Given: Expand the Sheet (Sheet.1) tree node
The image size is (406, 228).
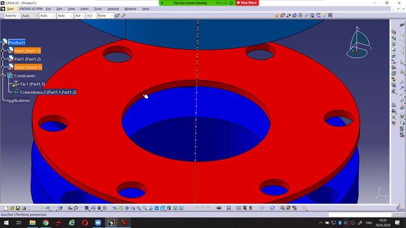Looking at the screenshot, I should [x=3, y=67].
